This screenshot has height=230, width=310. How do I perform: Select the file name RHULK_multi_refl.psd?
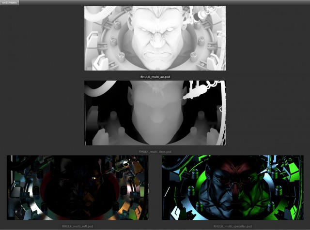[77, 226]
